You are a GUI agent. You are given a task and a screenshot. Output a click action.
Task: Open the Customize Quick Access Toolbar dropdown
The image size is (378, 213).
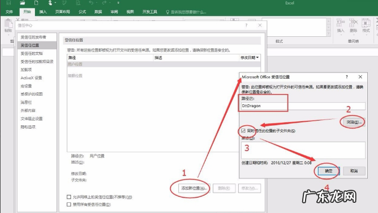point(118,3)
